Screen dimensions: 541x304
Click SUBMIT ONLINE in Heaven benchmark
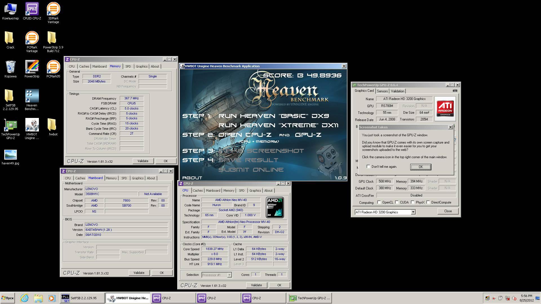[x=251, y=170]
